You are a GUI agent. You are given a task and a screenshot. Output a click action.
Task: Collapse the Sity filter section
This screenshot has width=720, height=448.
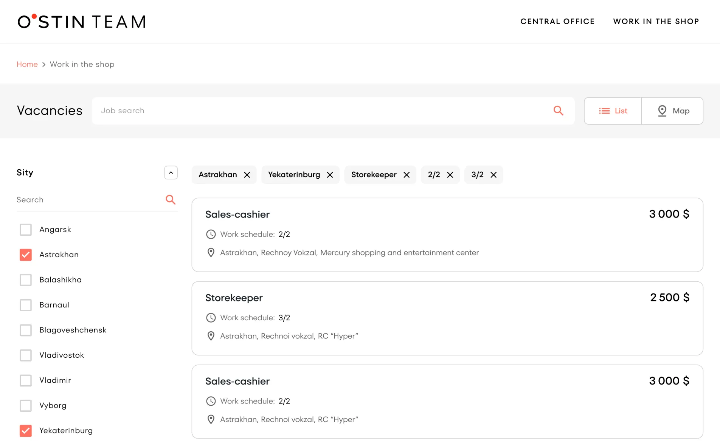[171, 173]
